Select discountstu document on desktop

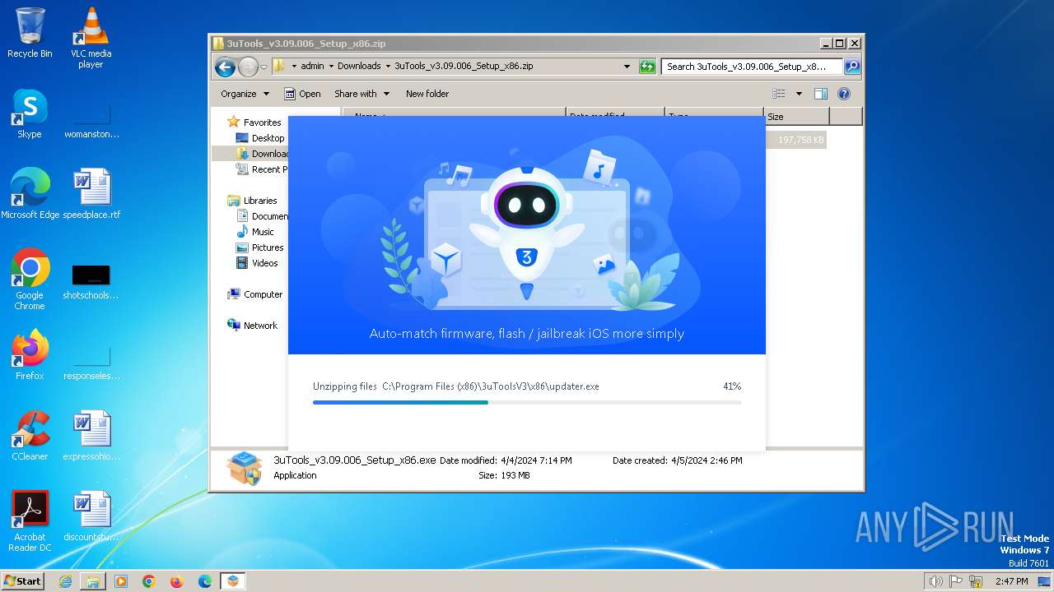[91, 516]
